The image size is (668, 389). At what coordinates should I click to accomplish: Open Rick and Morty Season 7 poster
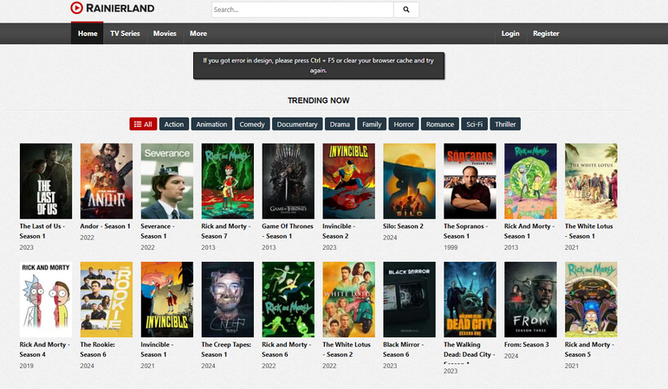coord(228,182)
